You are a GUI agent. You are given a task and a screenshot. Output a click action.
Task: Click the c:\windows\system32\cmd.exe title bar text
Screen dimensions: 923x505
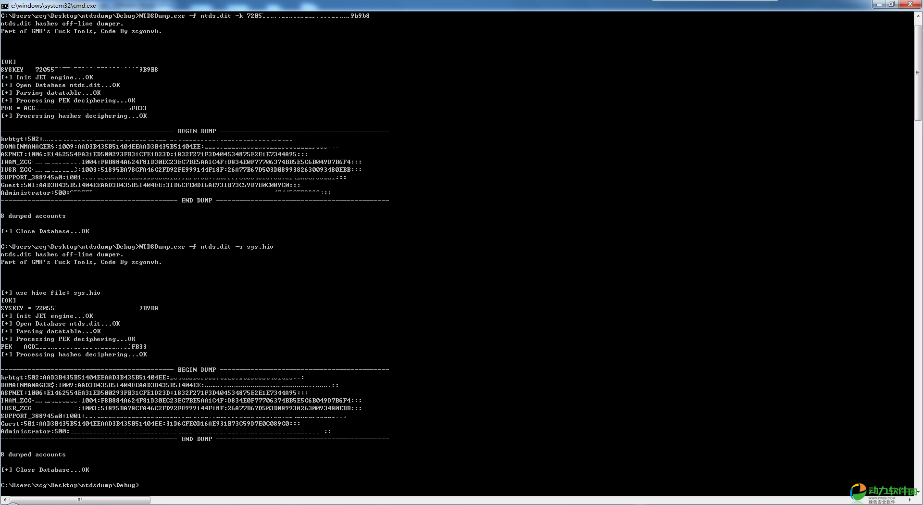pyautogui.click(x=53, y=6)
